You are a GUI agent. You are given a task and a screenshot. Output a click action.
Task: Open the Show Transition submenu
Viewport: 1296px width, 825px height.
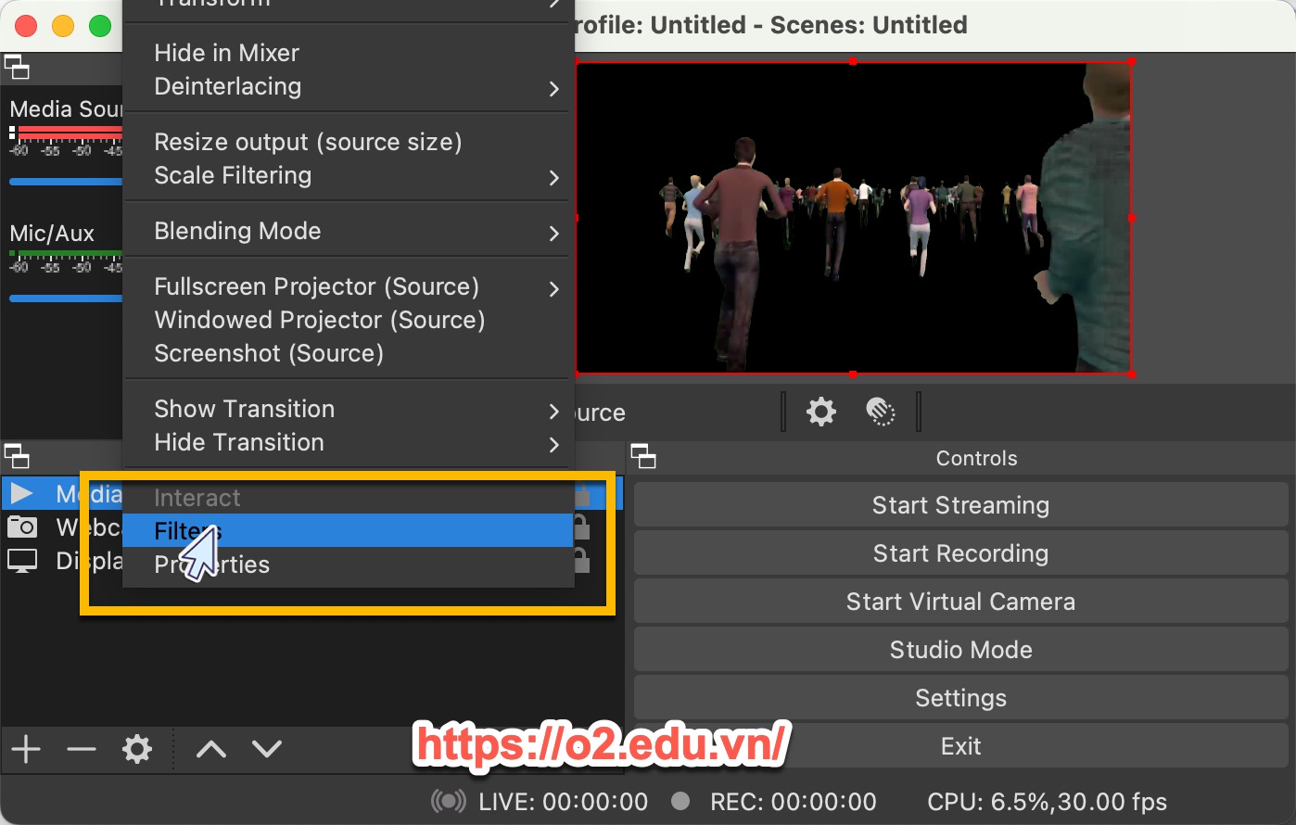(x=349, y=409)
